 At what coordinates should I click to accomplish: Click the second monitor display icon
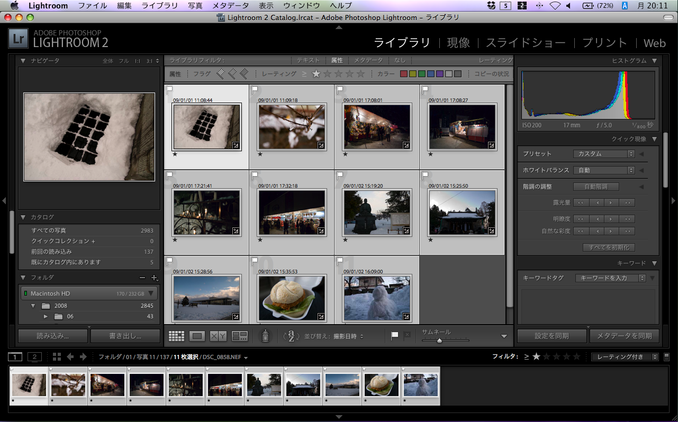(x=34, y=357)
